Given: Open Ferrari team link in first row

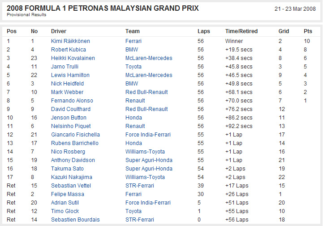Looking at the screenshot, I should [x=134, y=41].
